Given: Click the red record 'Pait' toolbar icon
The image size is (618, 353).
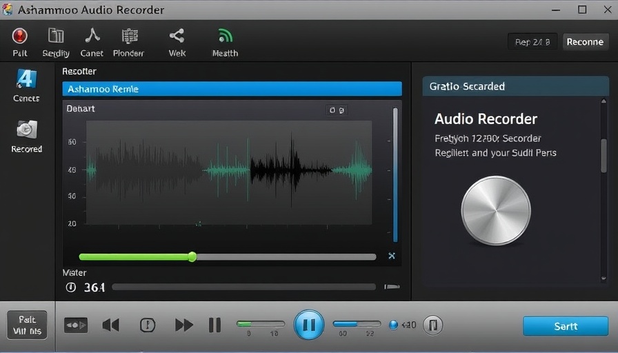Looking at the screenshot, I should pyautogui.click(x=19, y=37).
